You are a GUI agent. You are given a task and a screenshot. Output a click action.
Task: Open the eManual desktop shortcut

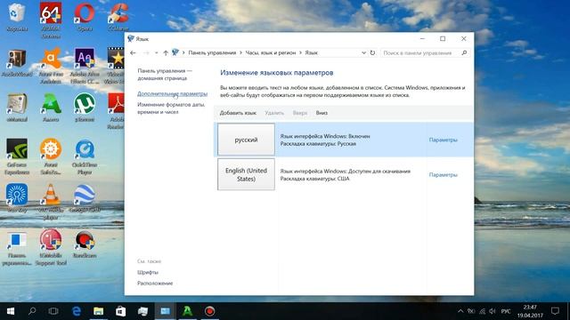coord(16,108)
